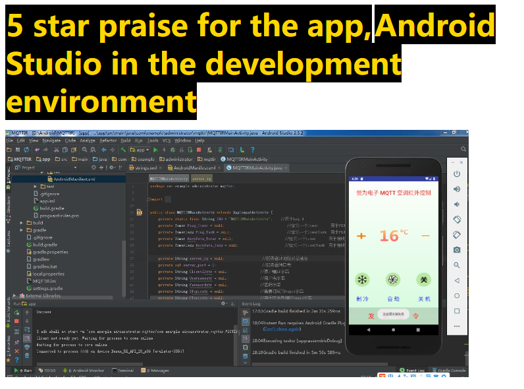The height and width of the screenshot is (389, 524).
Task: Click the Save All icon in toolbar
Action: pos(18,150)
